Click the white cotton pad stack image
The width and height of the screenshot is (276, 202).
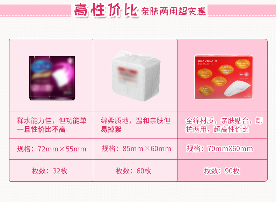click(x=136, y=76)
